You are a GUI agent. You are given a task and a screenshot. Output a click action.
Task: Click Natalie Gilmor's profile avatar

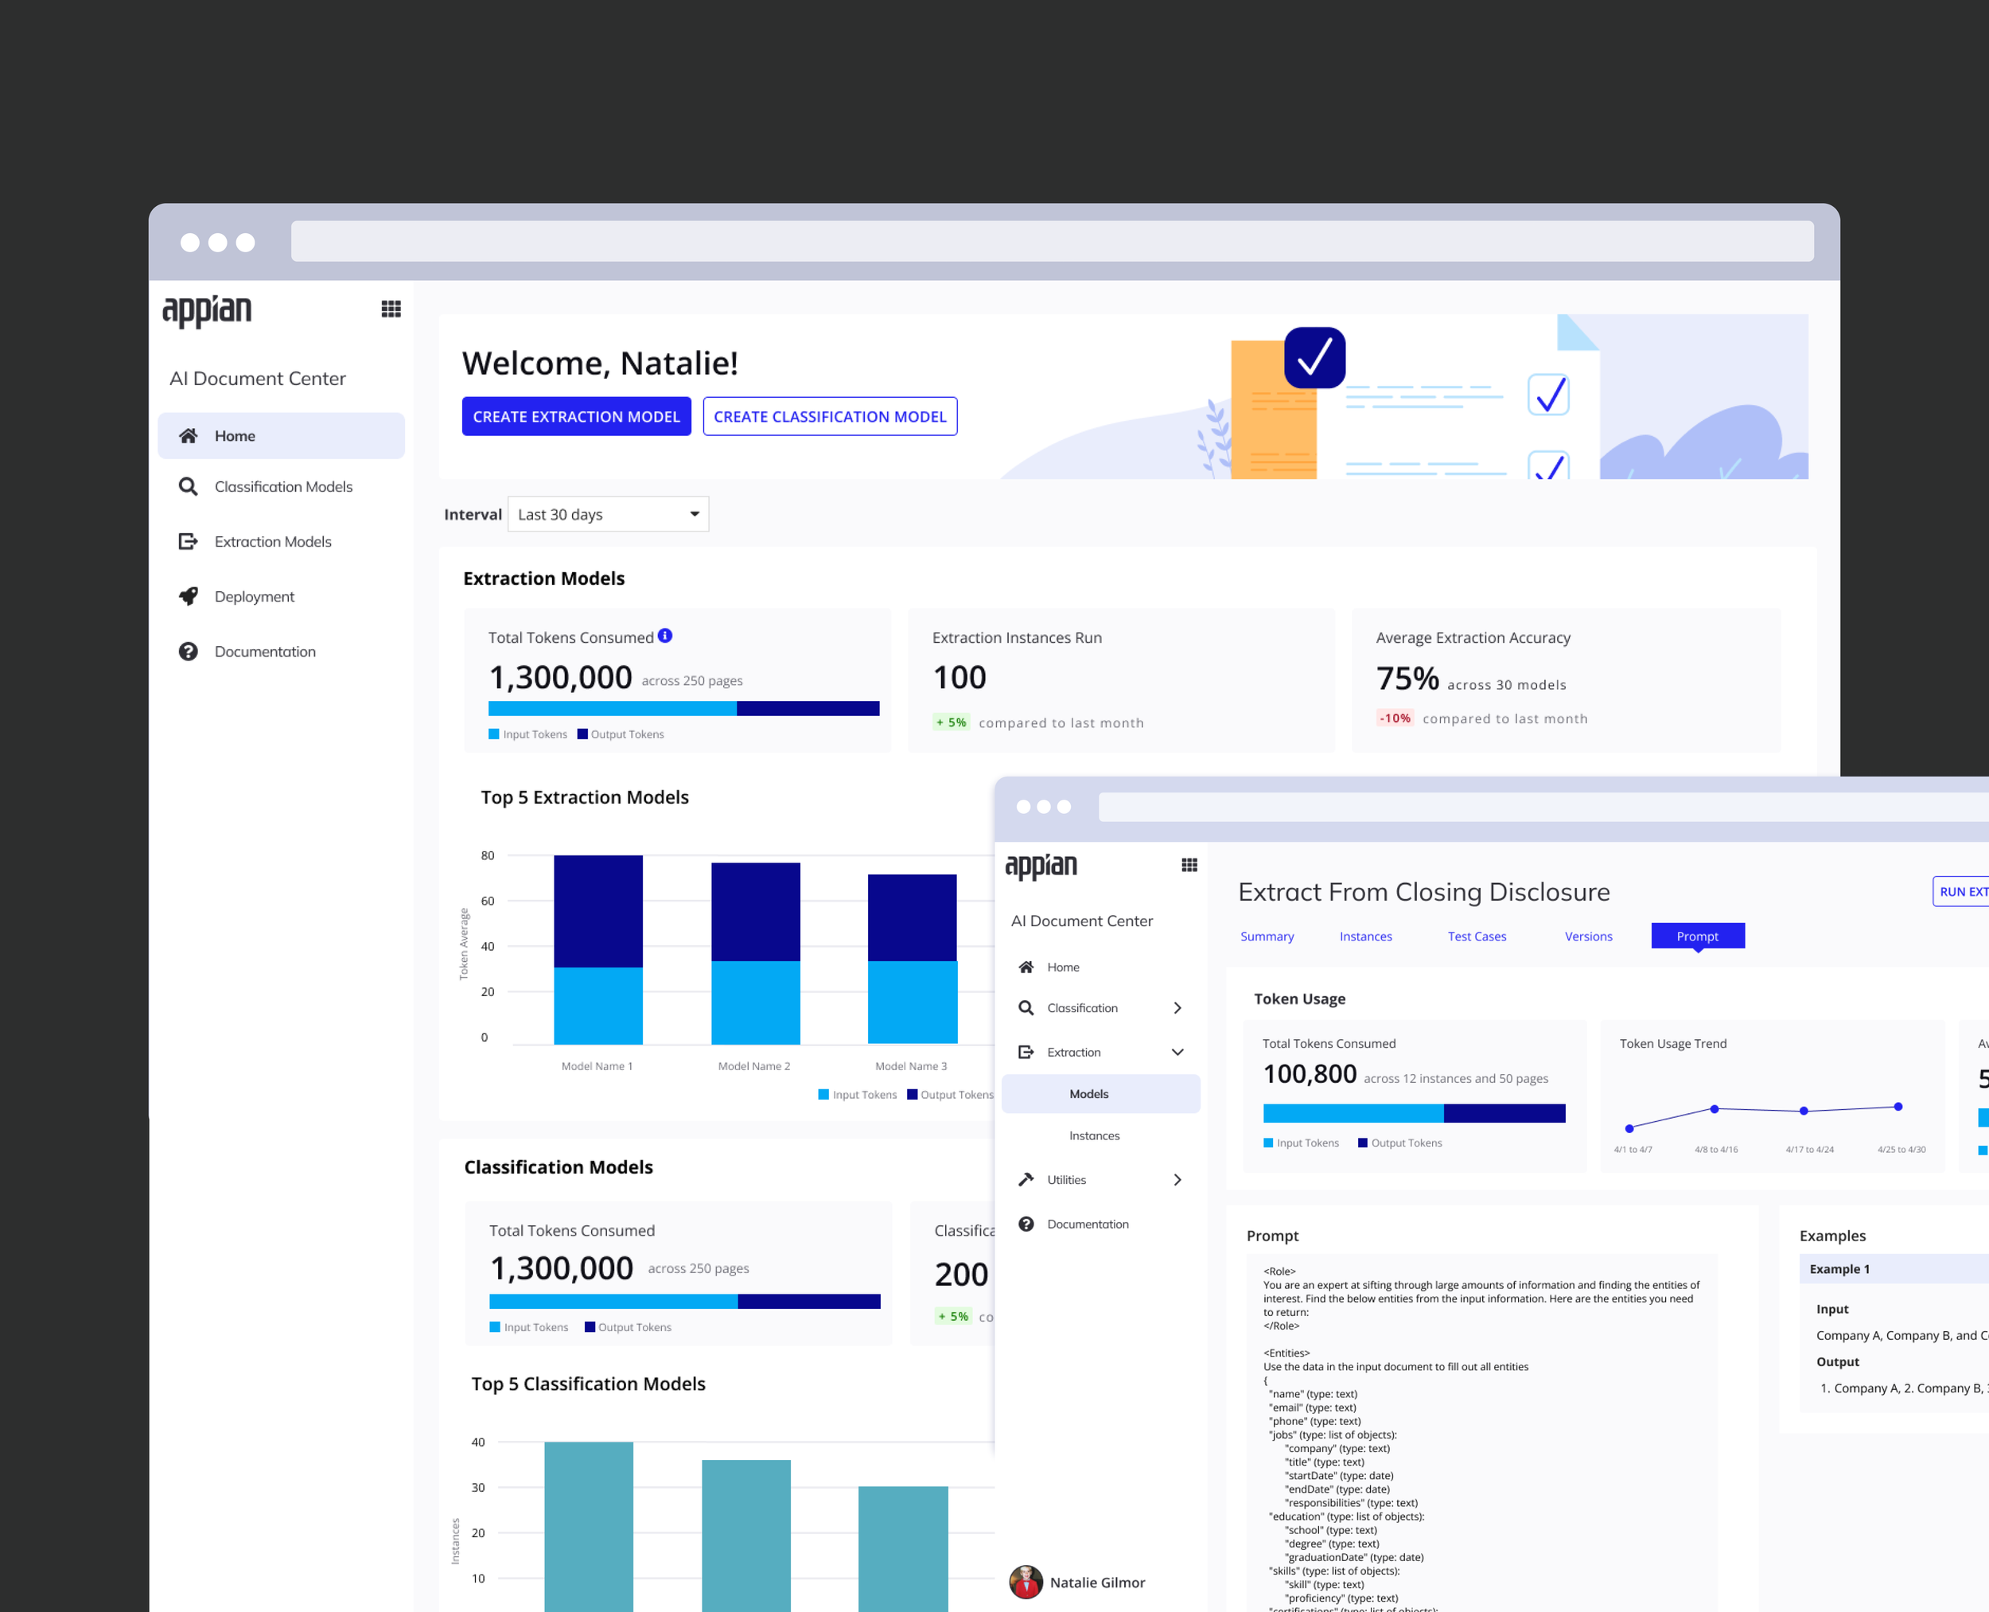click(x=1026, y=1583)
